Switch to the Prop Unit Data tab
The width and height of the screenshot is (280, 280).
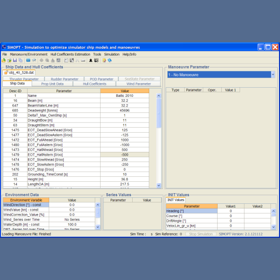[x=52, y=84]
